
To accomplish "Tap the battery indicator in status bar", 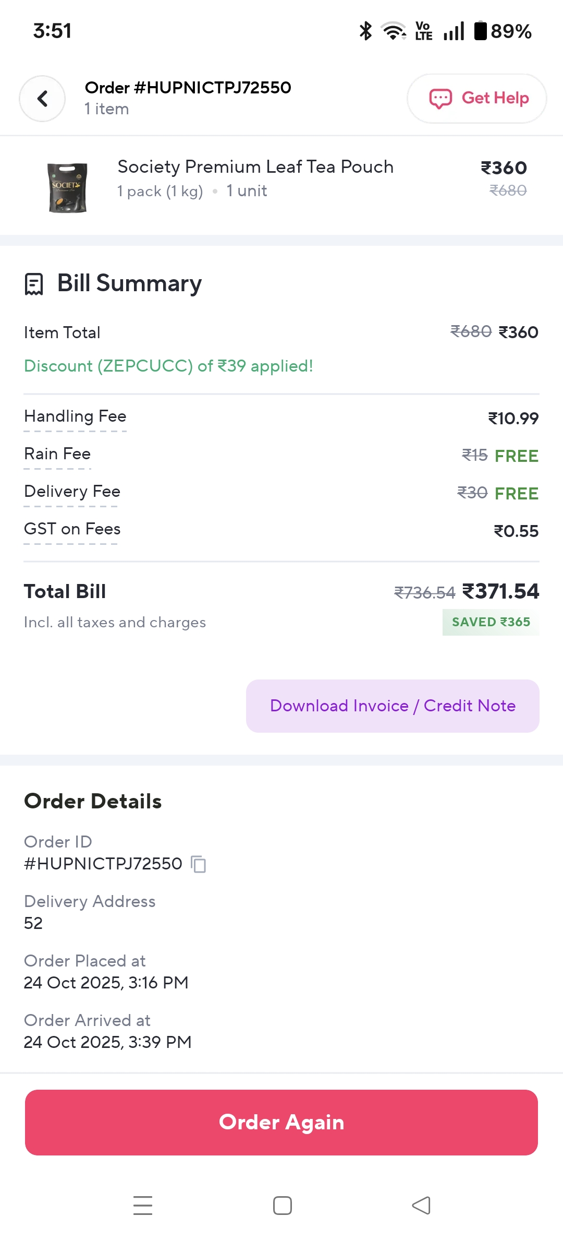I will pyautogui.click(x=480, y=31).
